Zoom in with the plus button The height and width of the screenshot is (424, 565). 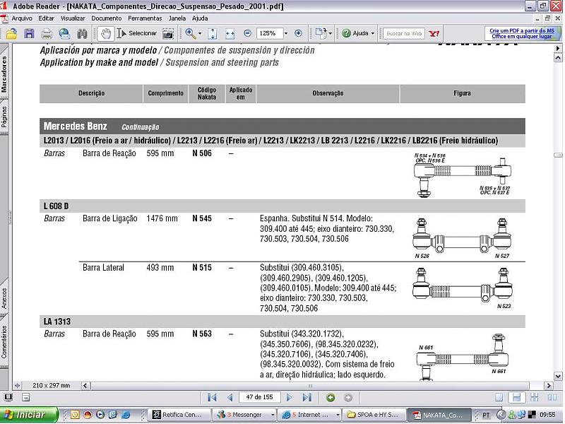click(298, 33)
